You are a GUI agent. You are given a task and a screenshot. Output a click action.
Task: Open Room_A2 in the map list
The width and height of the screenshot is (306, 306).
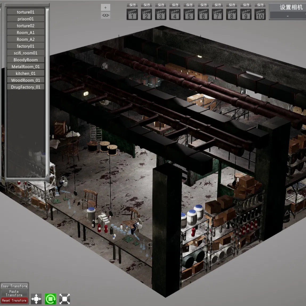click(x=26, y=39)
